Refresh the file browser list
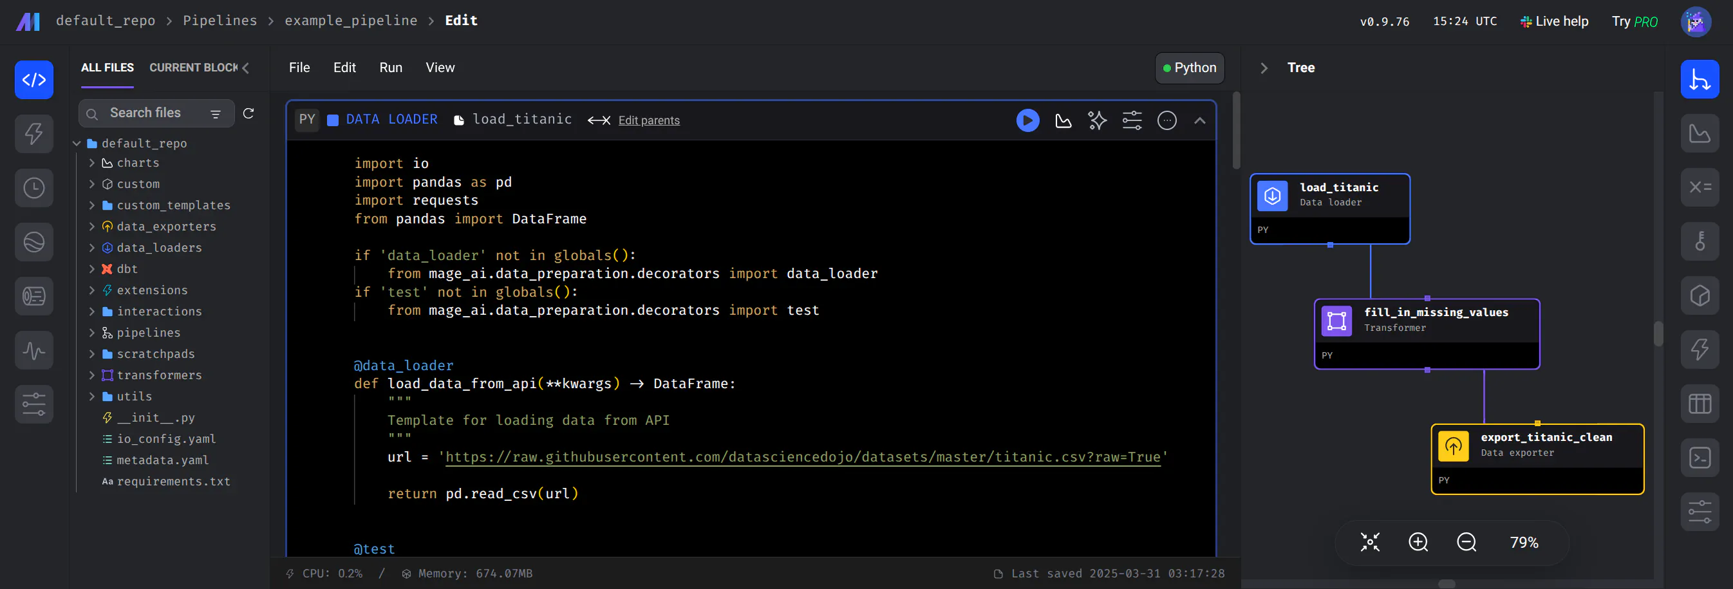Viewport: 1733px width, 589px height. point(248,113)
